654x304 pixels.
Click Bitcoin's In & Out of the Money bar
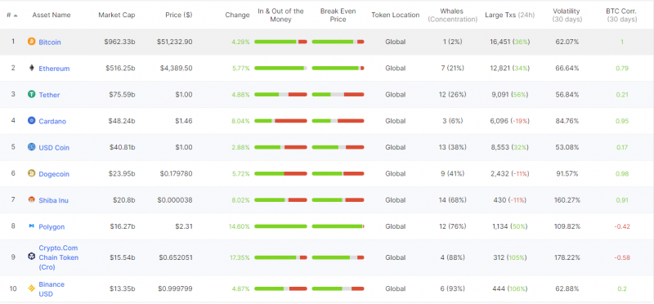280,42
